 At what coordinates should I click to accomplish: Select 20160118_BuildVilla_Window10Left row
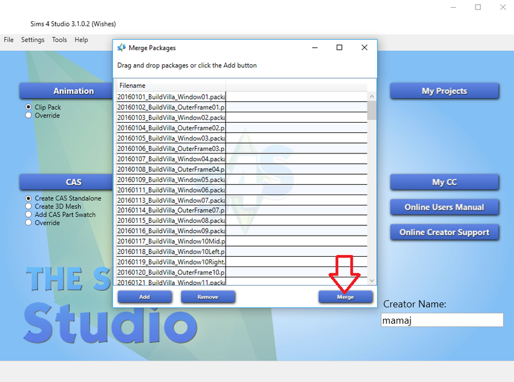click(x=242, y=251)
